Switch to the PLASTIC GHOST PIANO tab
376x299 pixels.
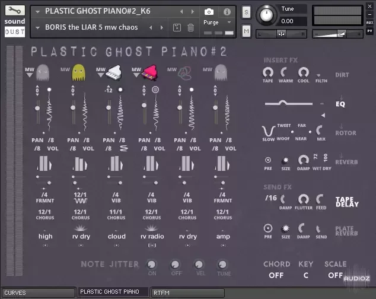(x=113, y=292)
